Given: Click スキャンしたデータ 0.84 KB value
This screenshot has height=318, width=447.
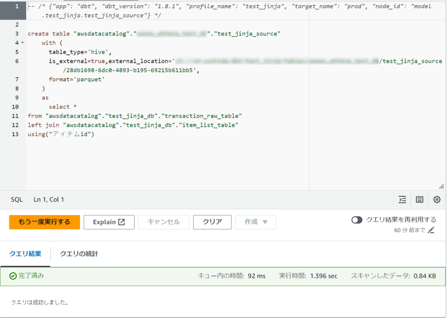Looking at the screenshot, I should pos(425,276).
